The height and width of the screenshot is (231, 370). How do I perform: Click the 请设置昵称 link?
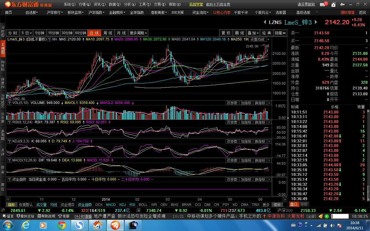pos(306,5)
